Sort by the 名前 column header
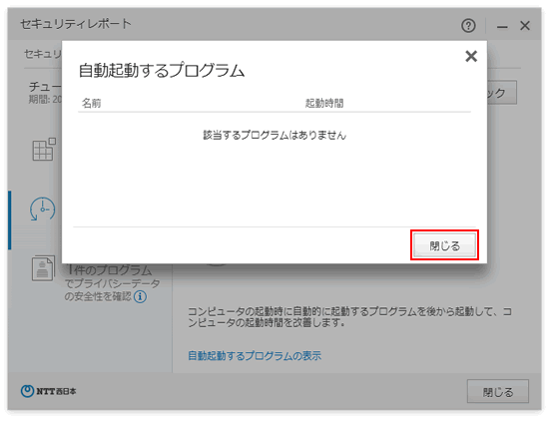This screenshot has width=549, height=424. click(92, 103)
